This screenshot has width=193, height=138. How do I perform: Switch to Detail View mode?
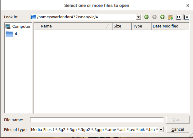tap(187, 17)
